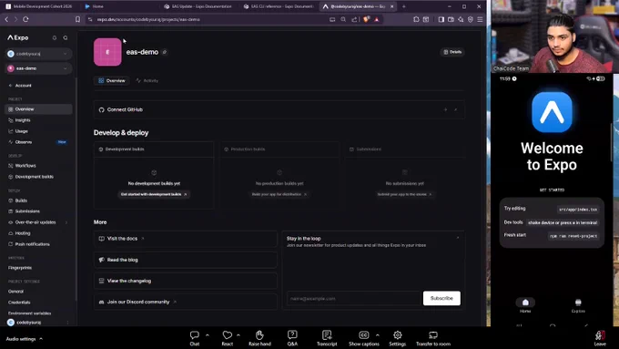Switch to the Overview tab
Image resolution: width=619 pixels, height=349 pixels.
112,80
